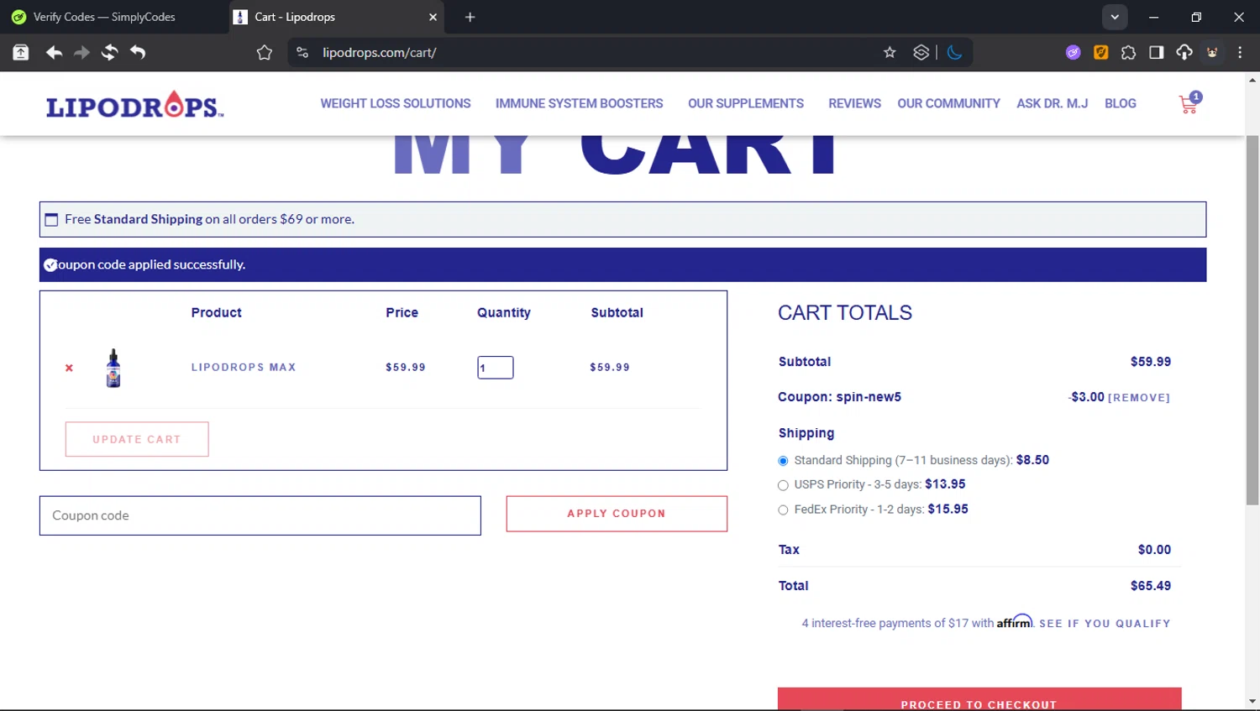Click the Affirm logo
This screenshot has width=1260, height=711.
pyautogui.click(x=1015, y=621)
